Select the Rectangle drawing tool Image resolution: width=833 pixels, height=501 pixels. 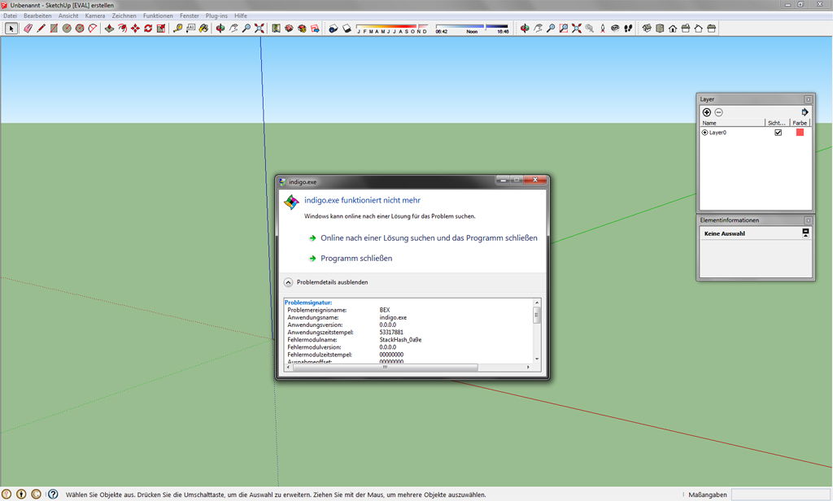click(x=53, y=28)
